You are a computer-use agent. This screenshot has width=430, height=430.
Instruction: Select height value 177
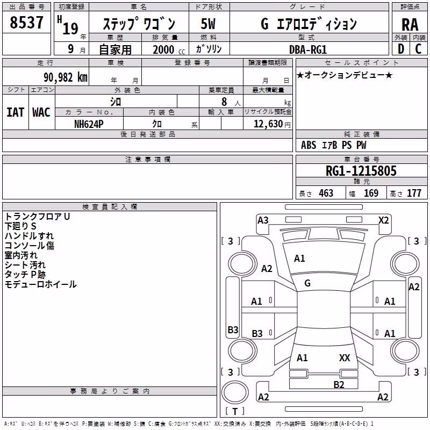coord(414,193)
